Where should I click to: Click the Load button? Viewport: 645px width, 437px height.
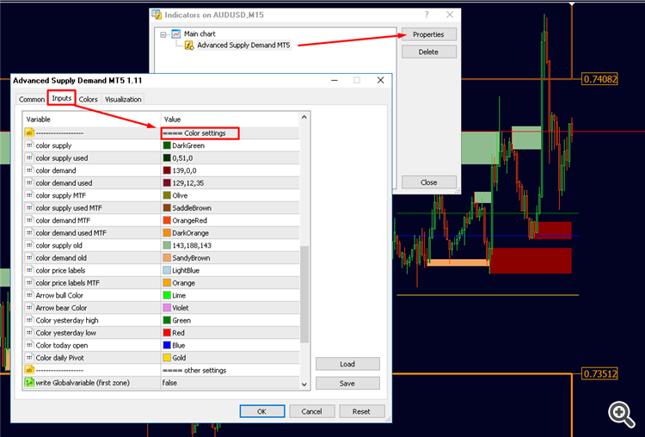[x=347, y=364]
